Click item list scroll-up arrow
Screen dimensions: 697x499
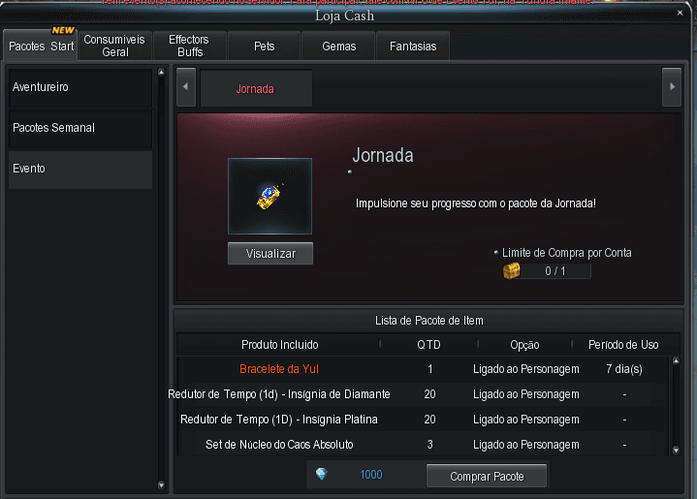[676, 360]
